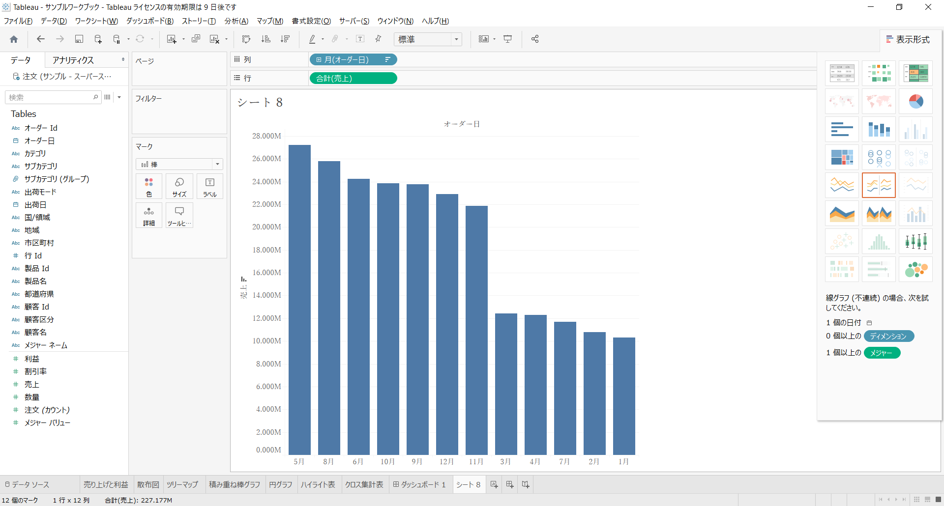
Task: Choose the pie chart in Show Me
Action: click(x=915, y=102)
